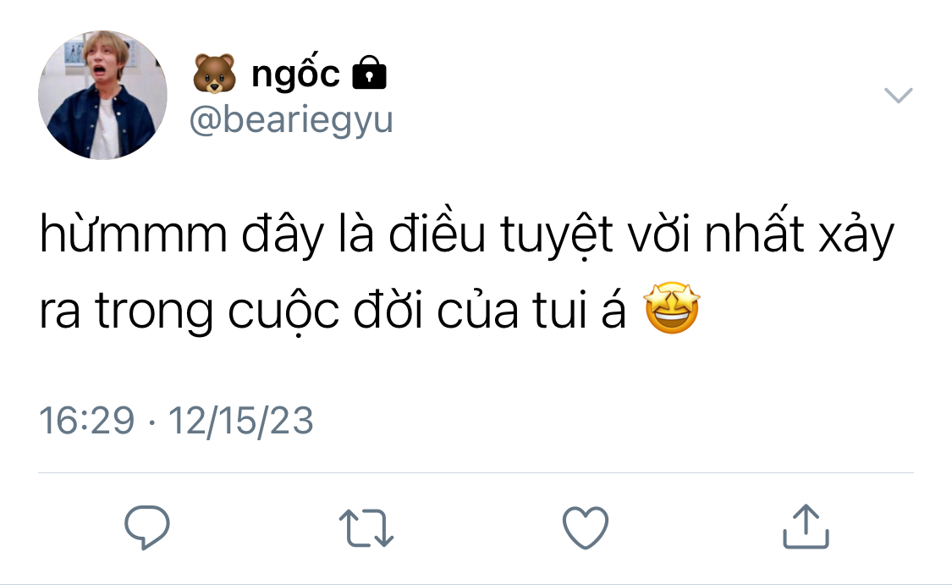Click the words tui á before the emoji
The image size is (952, 585).
pyautogui.click(x=579, y=309)
